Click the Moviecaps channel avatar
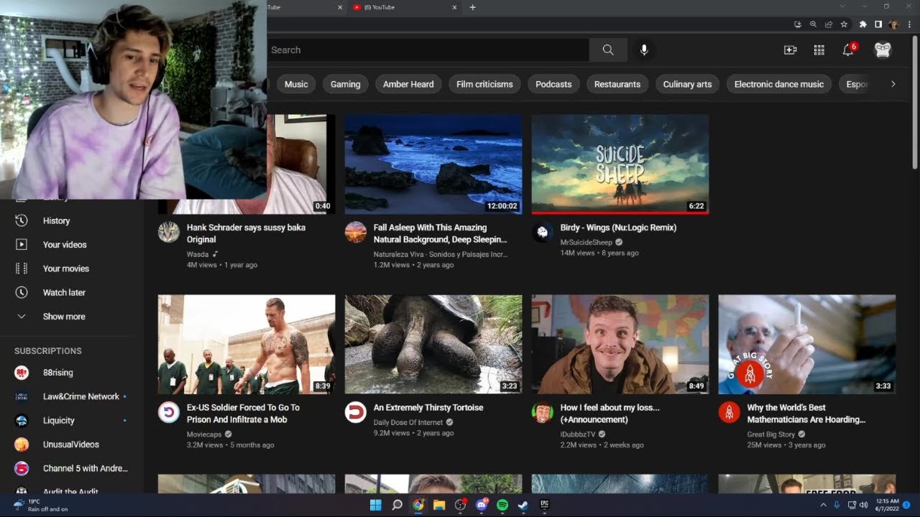The height and width of the screenshot is (517, 920). point(169,412)
